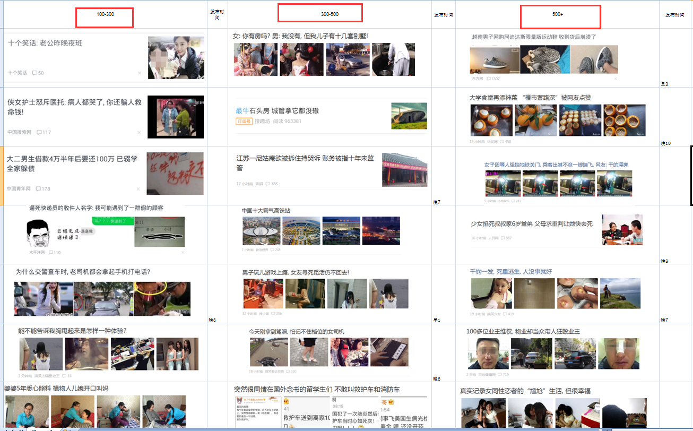The height and width of the screenshot is (431, 693).
Task: Open headline 女: 你有房吗?
Action: click(300, 36)
